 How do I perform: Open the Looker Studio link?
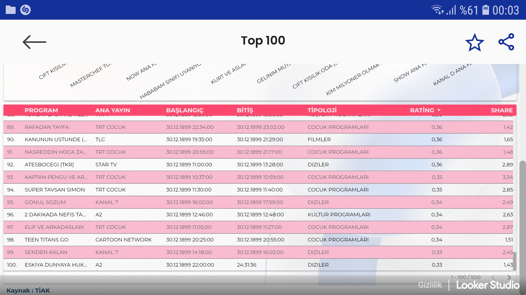(488, 285)
